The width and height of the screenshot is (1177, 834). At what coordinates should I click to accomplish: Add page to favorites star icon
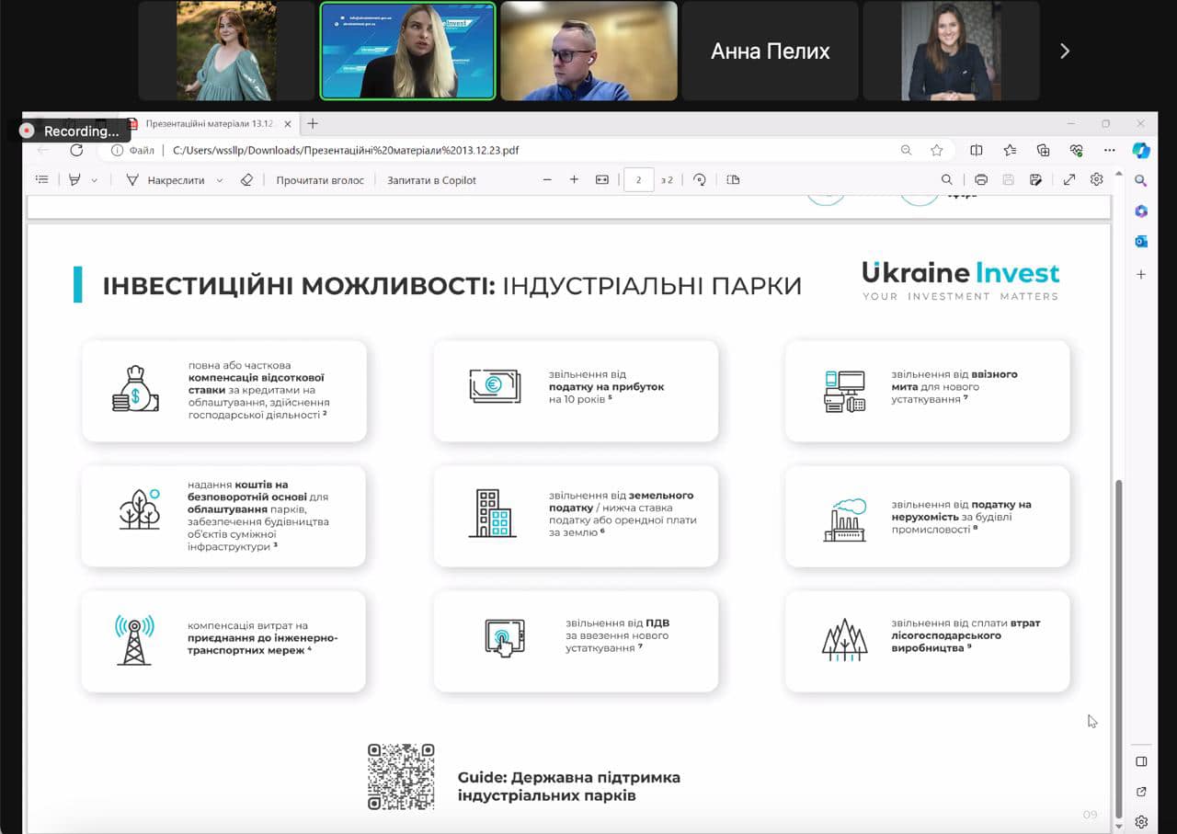click(x=937, y=150)
